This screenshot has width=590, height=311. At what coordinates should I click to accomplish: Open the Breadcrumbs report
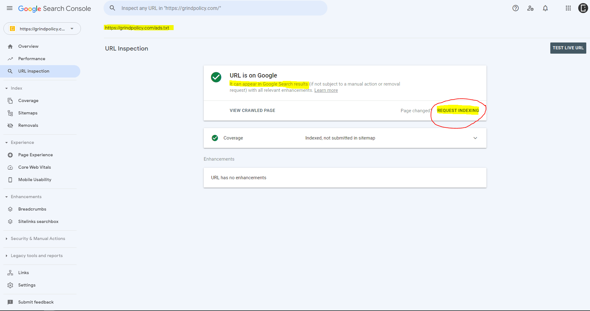click(x=32, y=209)
